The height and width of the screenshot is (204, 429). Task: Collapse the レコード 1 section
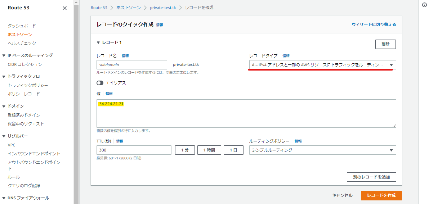(98, 43)
